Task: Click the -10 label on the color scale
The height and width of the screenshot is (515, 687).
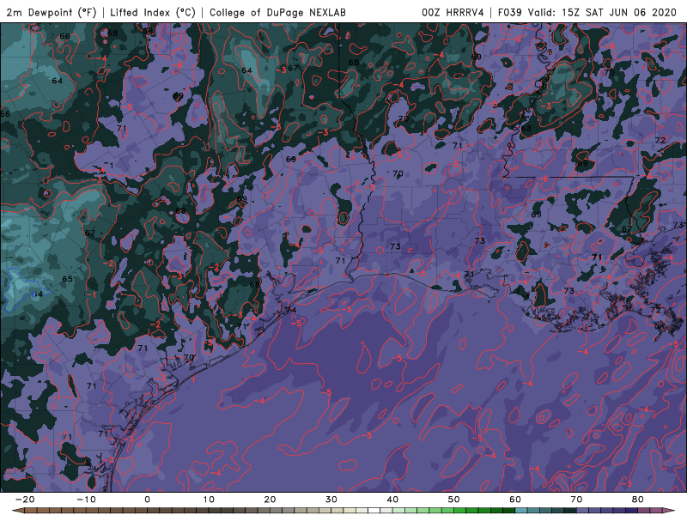Action: (x=86, y=500)
